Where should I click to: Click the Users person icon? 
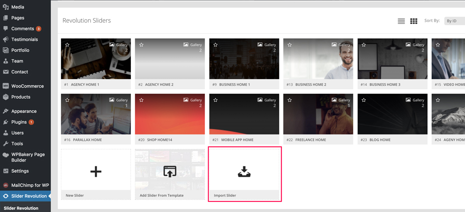[x=6, y=133]
